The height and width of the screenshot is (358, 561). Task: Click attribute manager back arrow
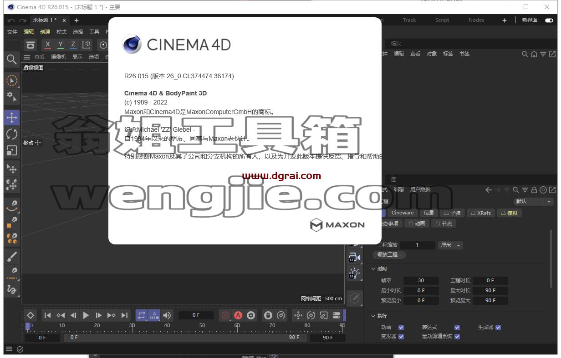point(489,190)
